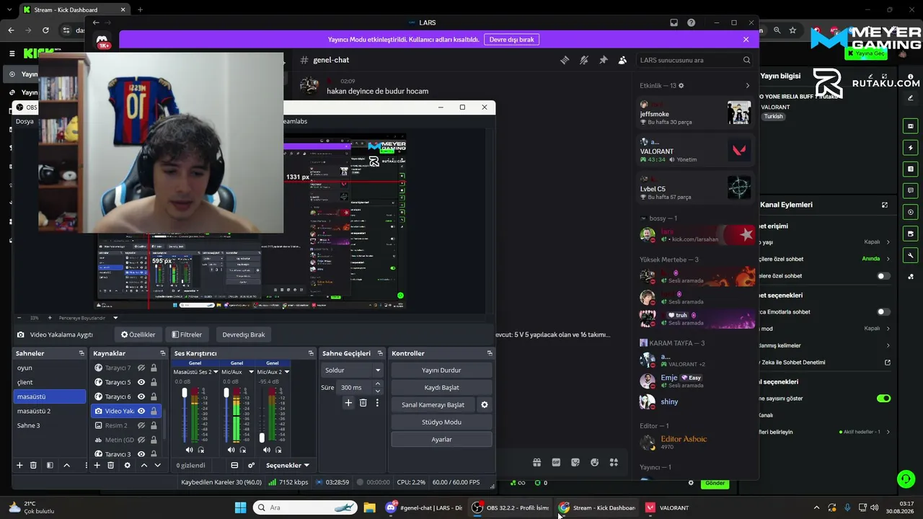Open Discord apps launcher icon
923x519 pixels.
(614, 462)
